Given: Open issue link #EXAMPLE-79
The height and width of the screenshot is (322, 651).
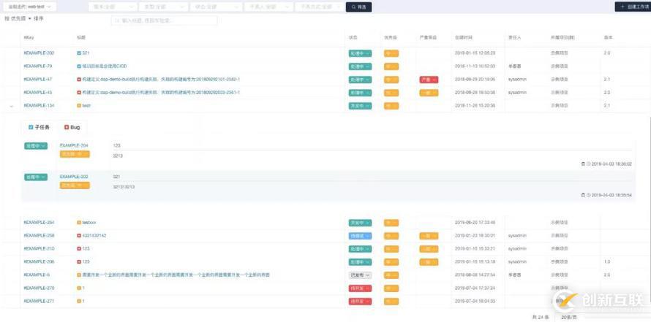Looking at the screenshot, I should pyautogui.click(x=38, y=66).
